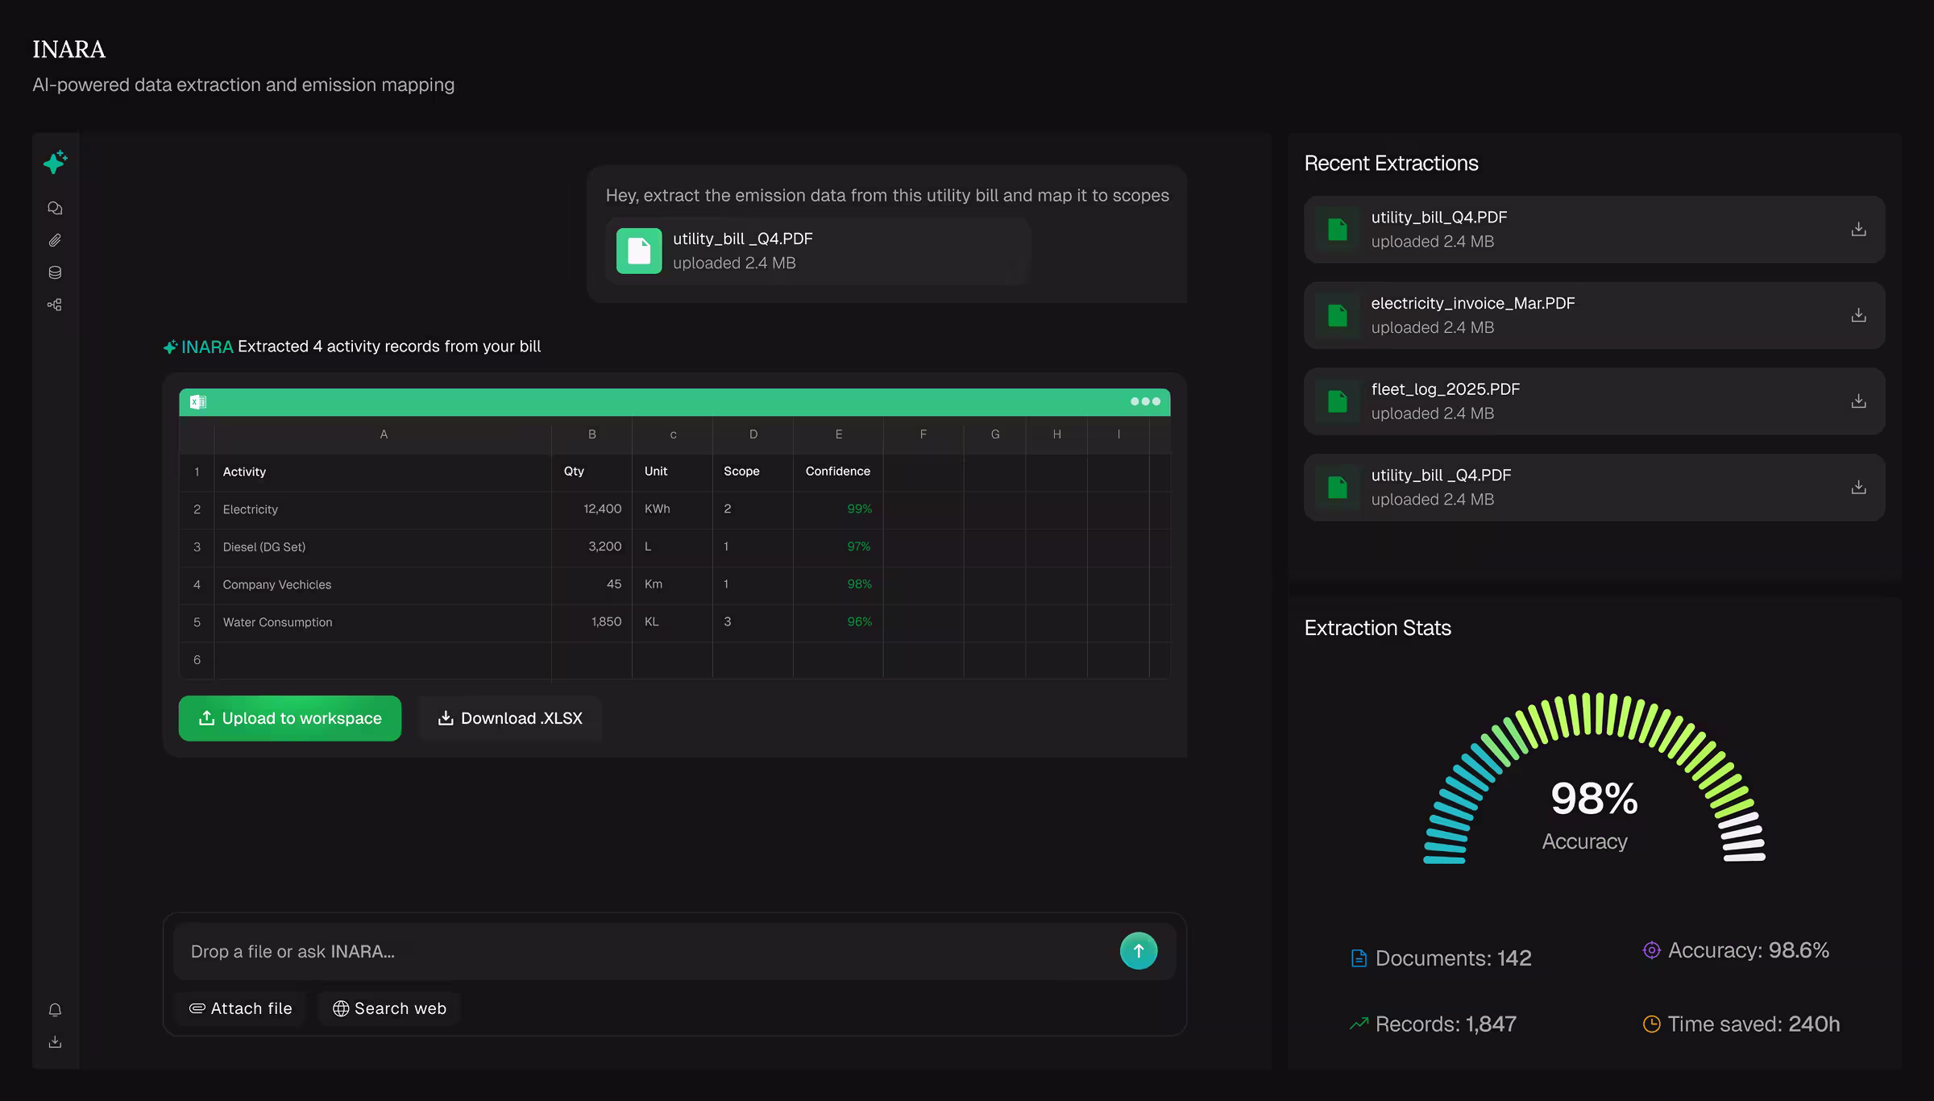Viewport: 1934px width, 1101px height.
Task: Click the 98% accuracy gauge
Action: tap(1594, 779)
